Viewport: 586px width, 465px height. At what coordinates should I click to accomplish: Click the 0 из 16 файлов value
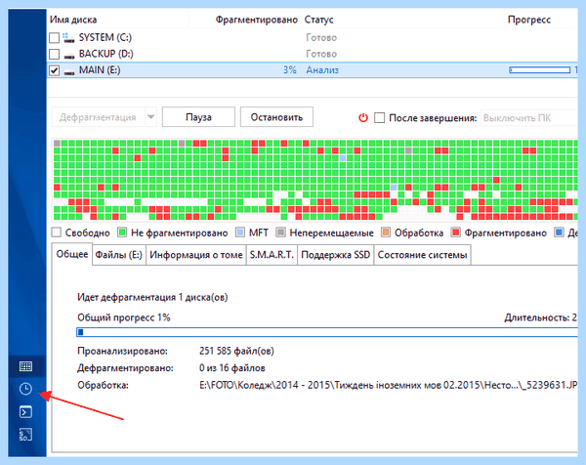click(x=232, y=368)
